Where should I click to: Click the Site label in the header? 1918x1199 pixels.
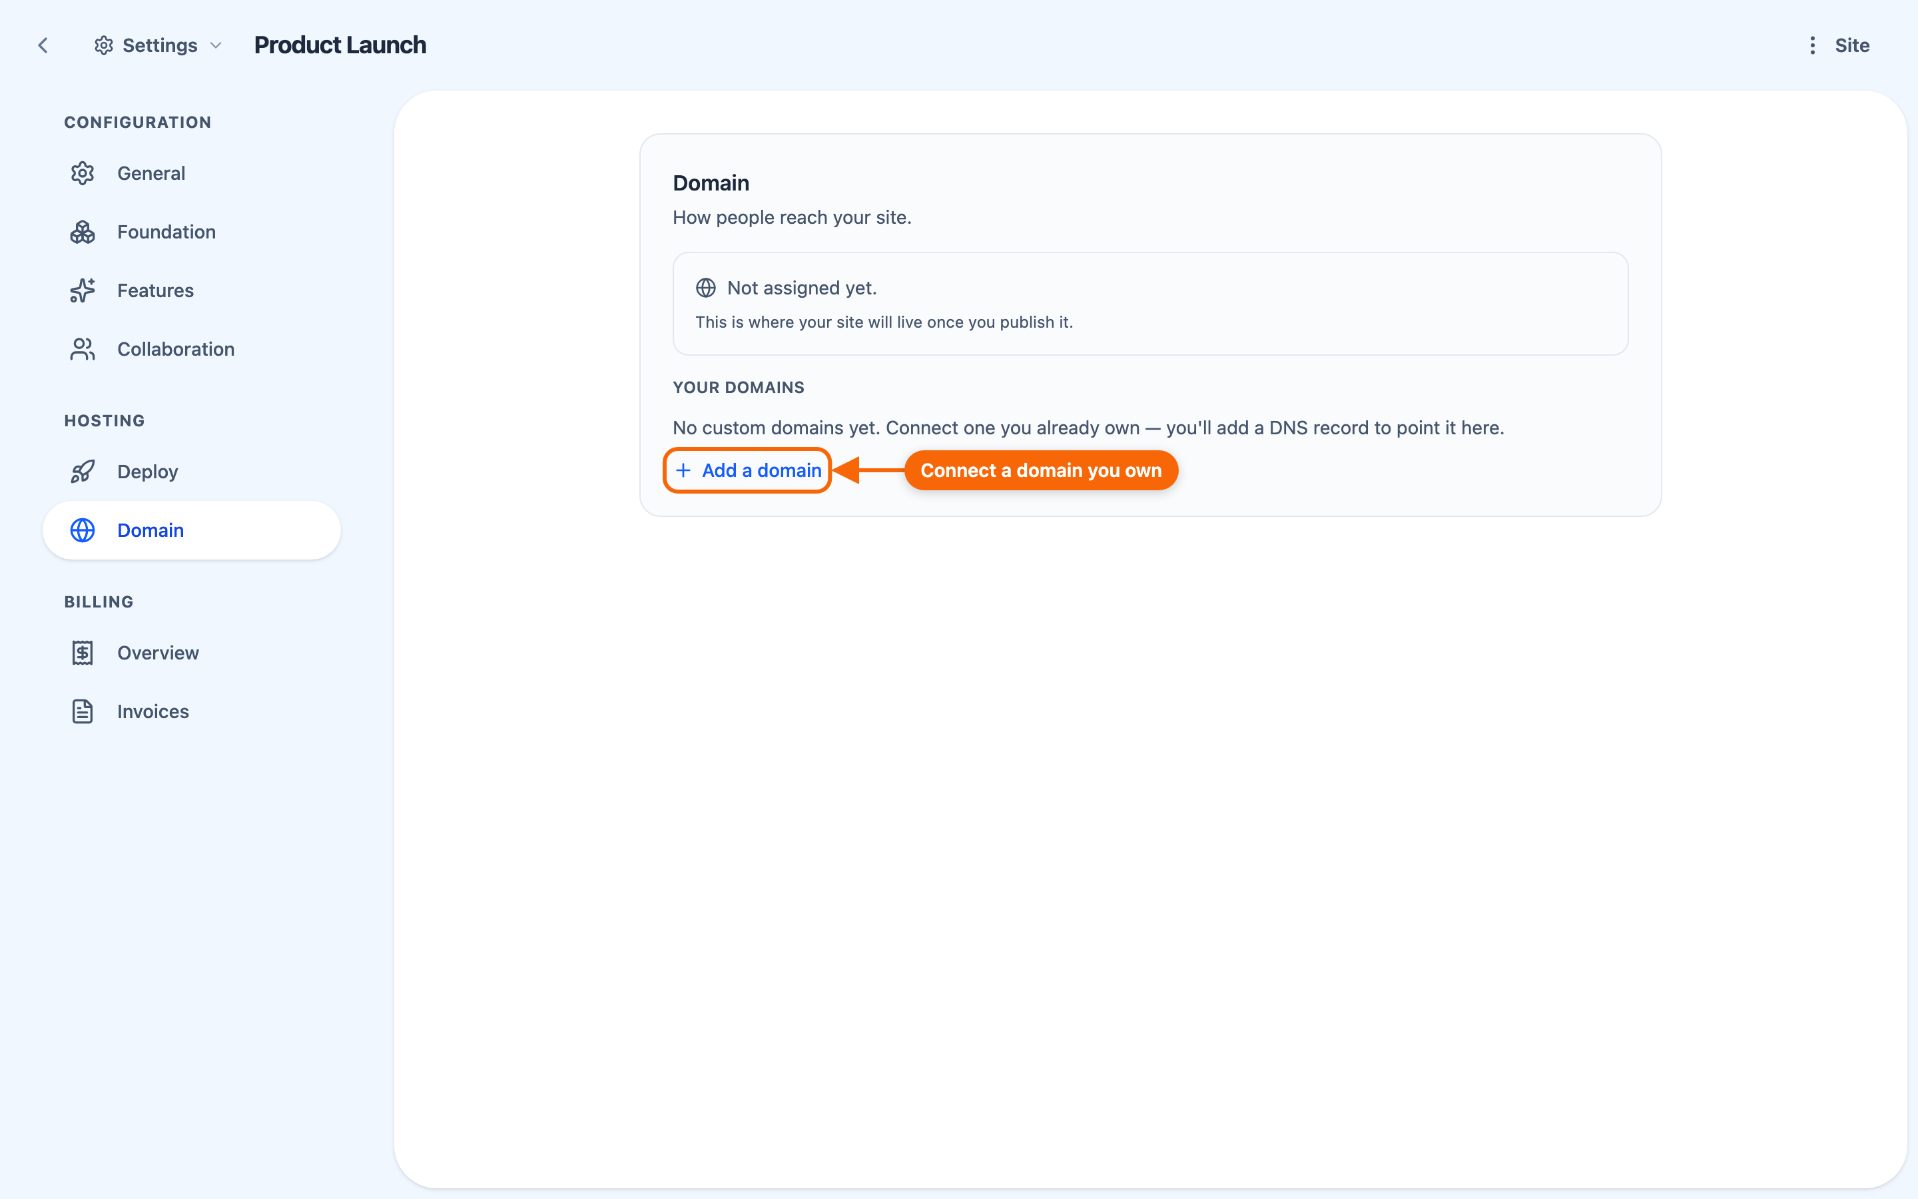tap(1851, 45)
